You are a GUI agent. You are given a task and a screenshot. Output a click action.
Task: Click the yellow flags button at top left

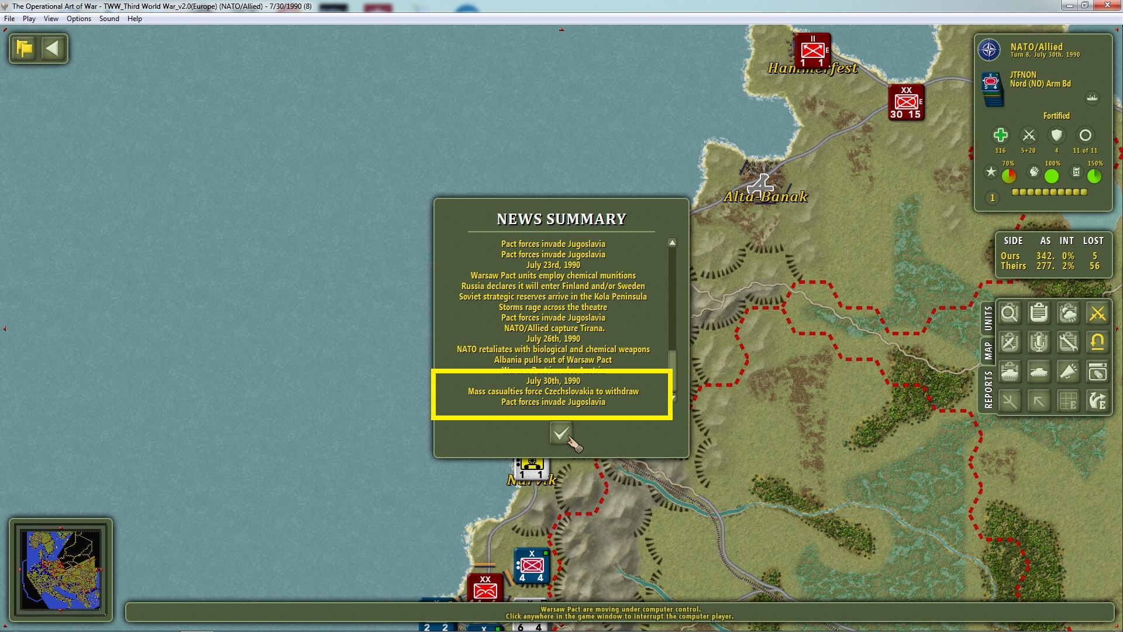click(25, 48)
